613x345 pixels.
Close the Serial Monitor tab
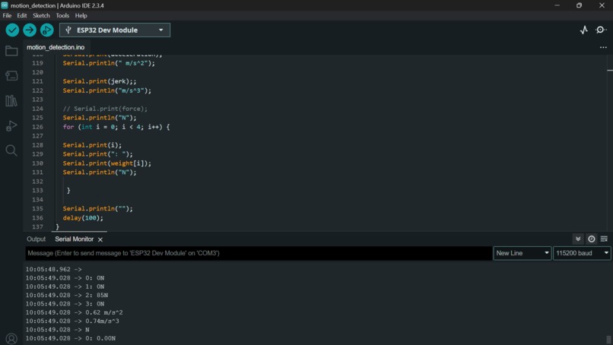point(100,239)
